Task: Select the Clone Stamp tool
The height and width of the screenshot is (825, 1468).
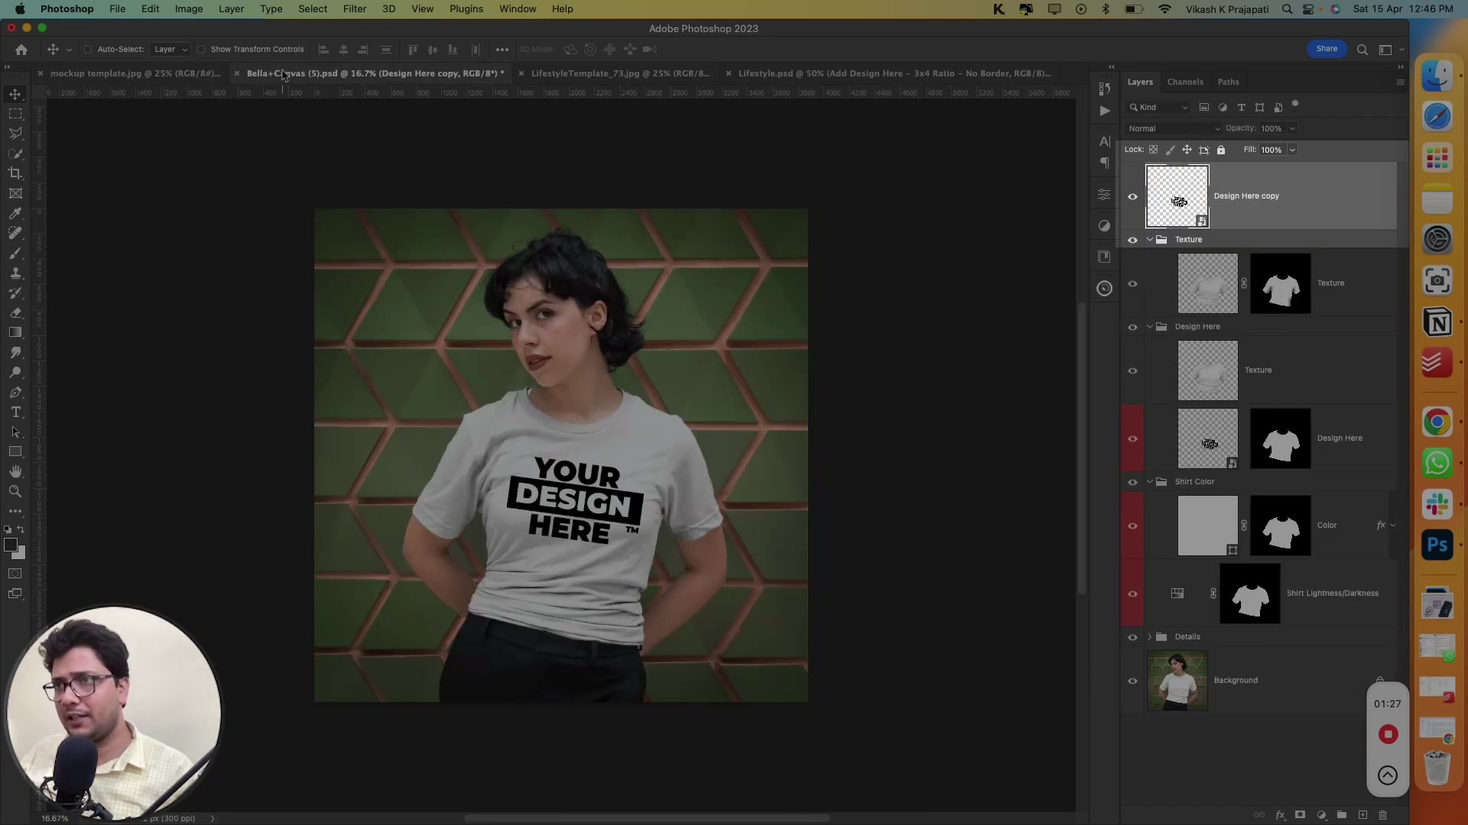Action: click(x=15, y=273)
